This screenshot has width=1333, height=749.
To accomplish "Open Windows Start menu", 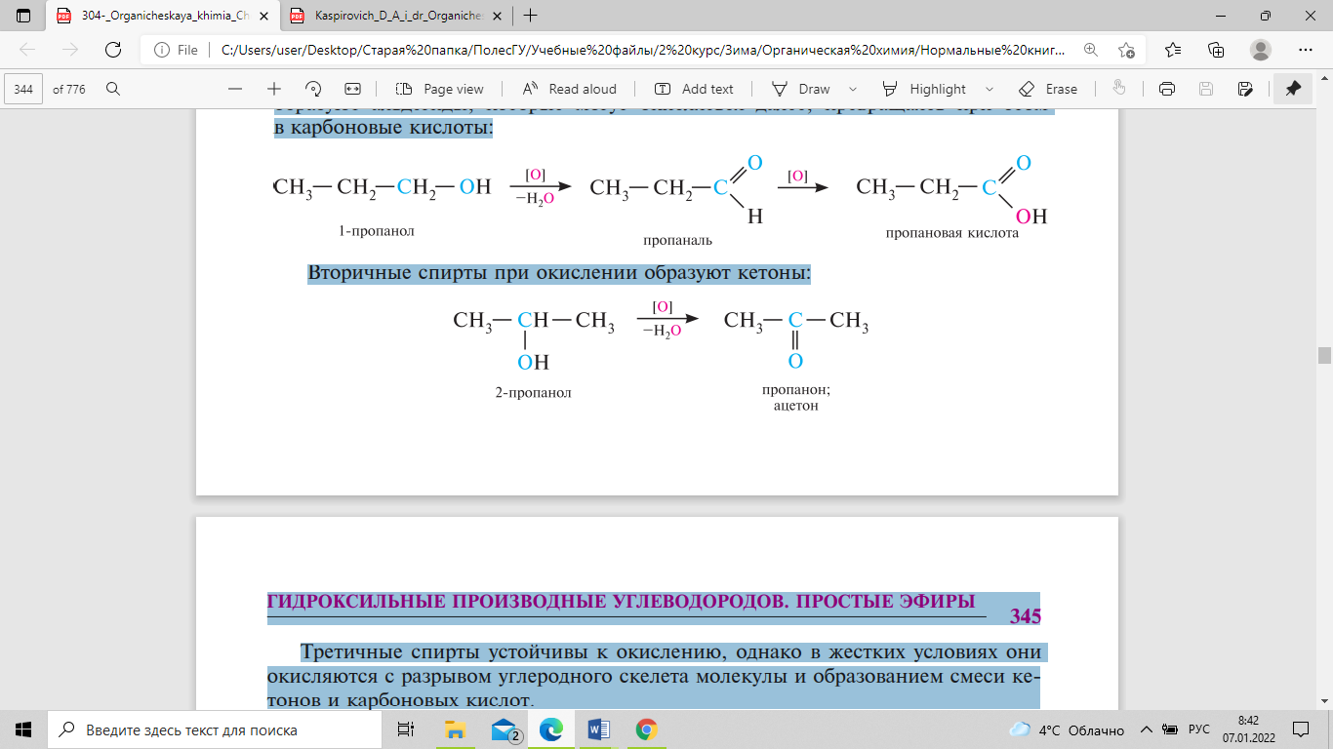I will pos(23,729).
